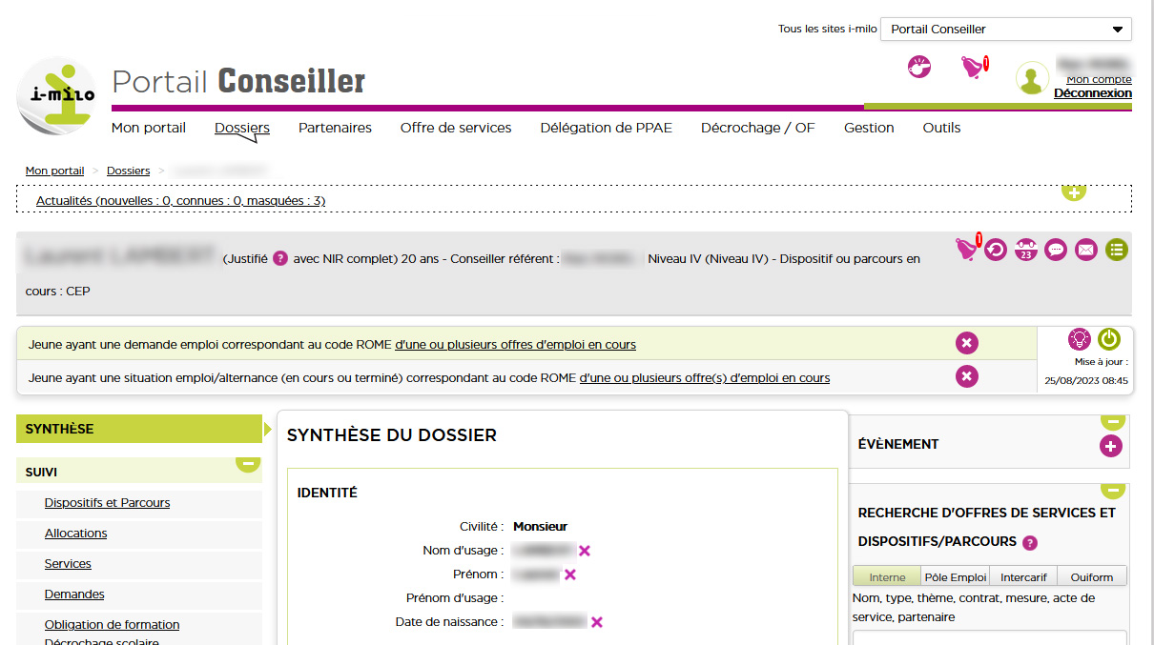Switch to the Ouiform tab
Image resolution: width=1154 pixels, height=645 pixels.
pos(1092,576)
